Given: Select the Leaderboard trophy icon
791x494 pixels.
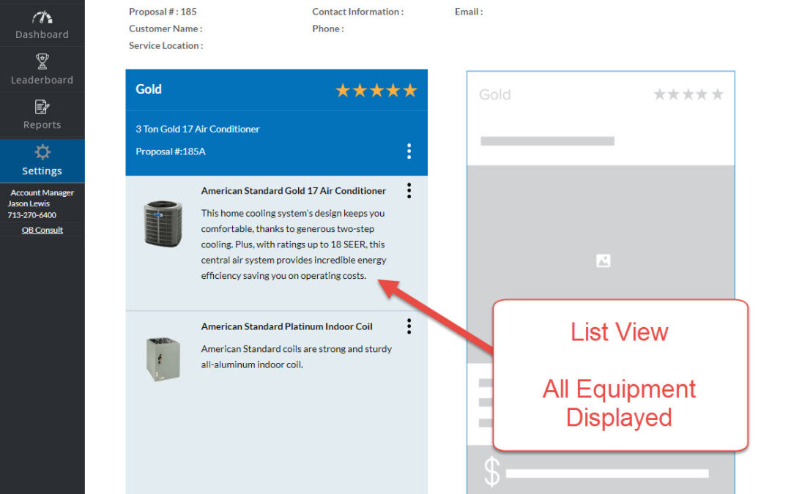Looking at the screenshot, I should coord(42,61).
